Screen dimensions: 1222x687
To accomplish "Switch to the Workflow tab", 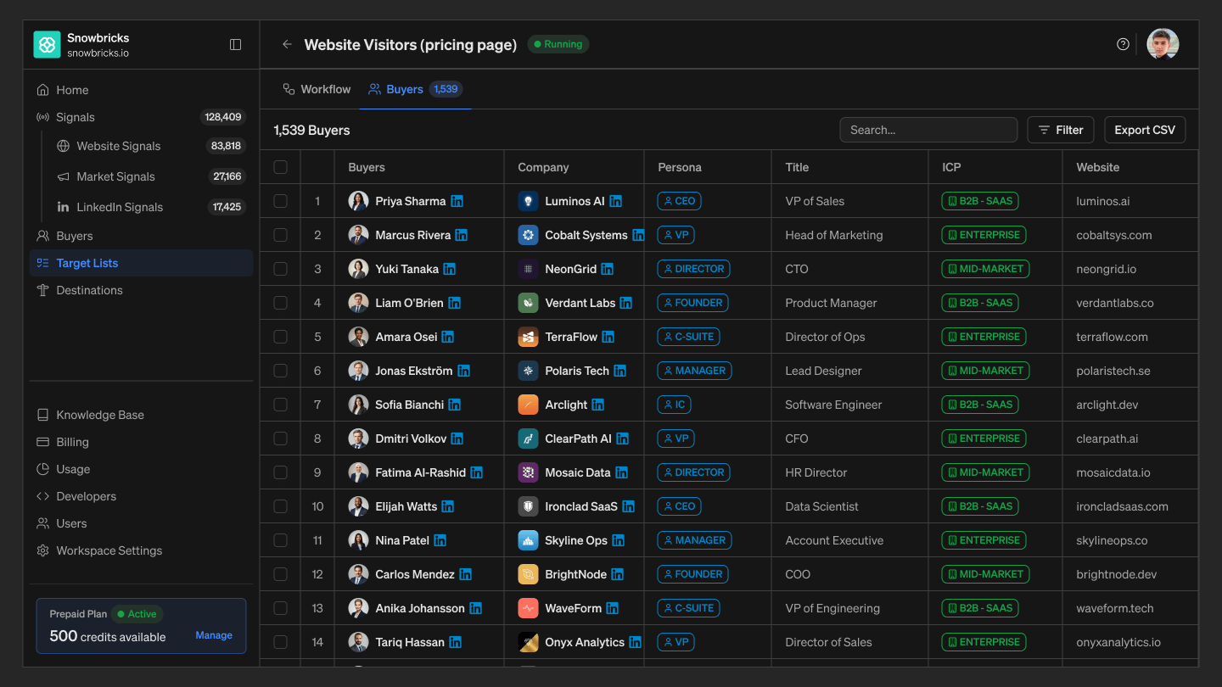I will [317, 89].
